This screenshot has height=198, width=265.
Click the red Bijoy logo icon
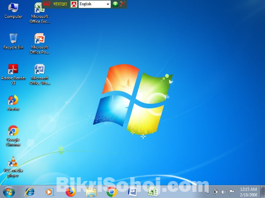pyautogui.click(x=74, y=4)
